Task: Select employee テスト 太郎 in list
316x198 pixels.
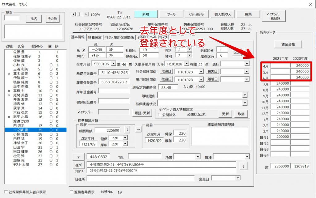Action: point(35,165)
